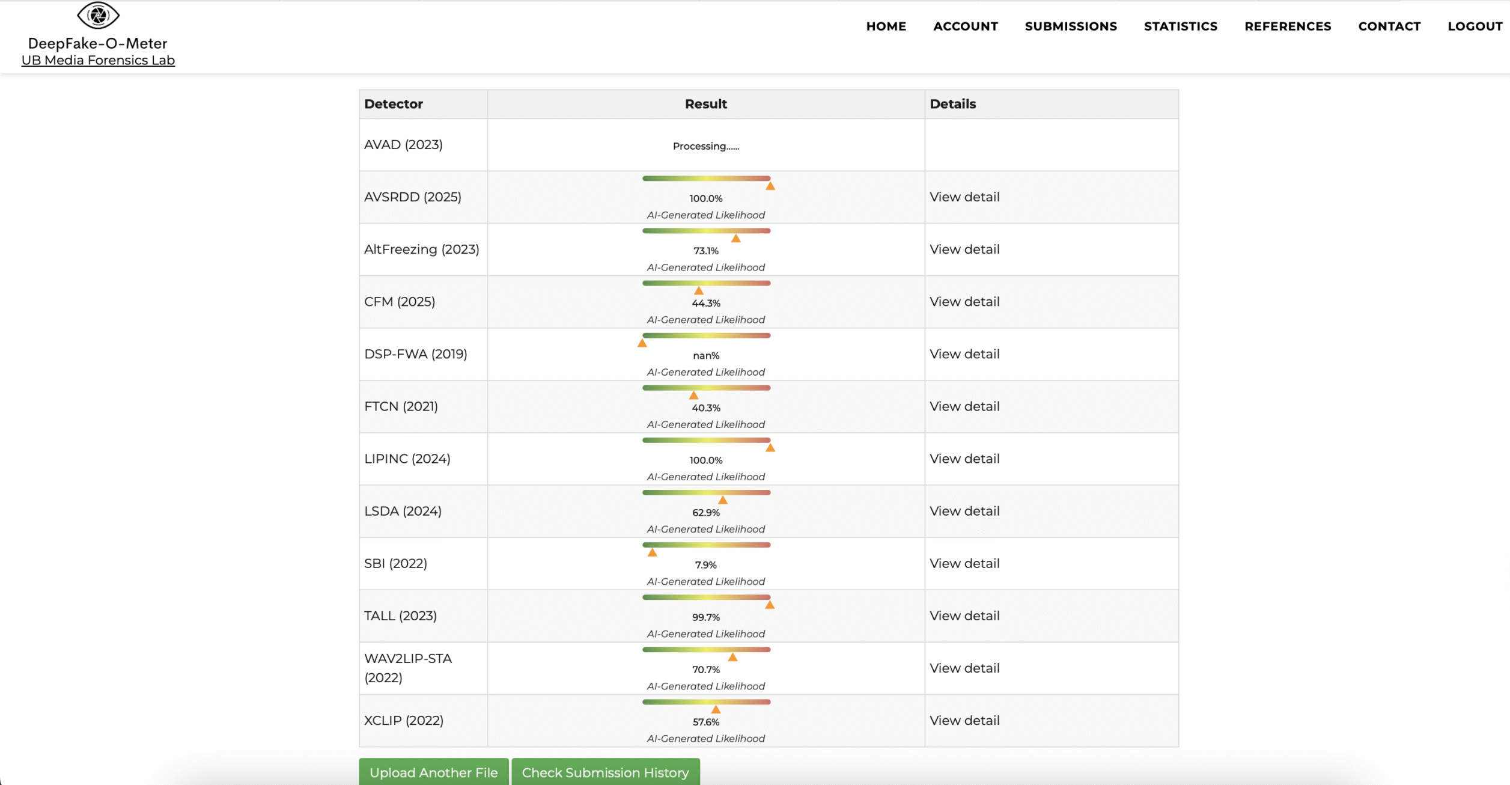
Task: Click the orange marker on SBI result bar
Action: click(x=652, y=552)
